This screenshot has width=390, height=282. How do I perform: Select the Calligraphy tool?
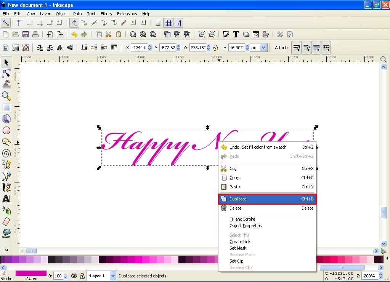click(6, 187)
